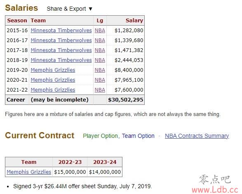Click Memphis Grizzlies in Current Contract table
This screenshot has width=242, height=194.
click(29, 172)
